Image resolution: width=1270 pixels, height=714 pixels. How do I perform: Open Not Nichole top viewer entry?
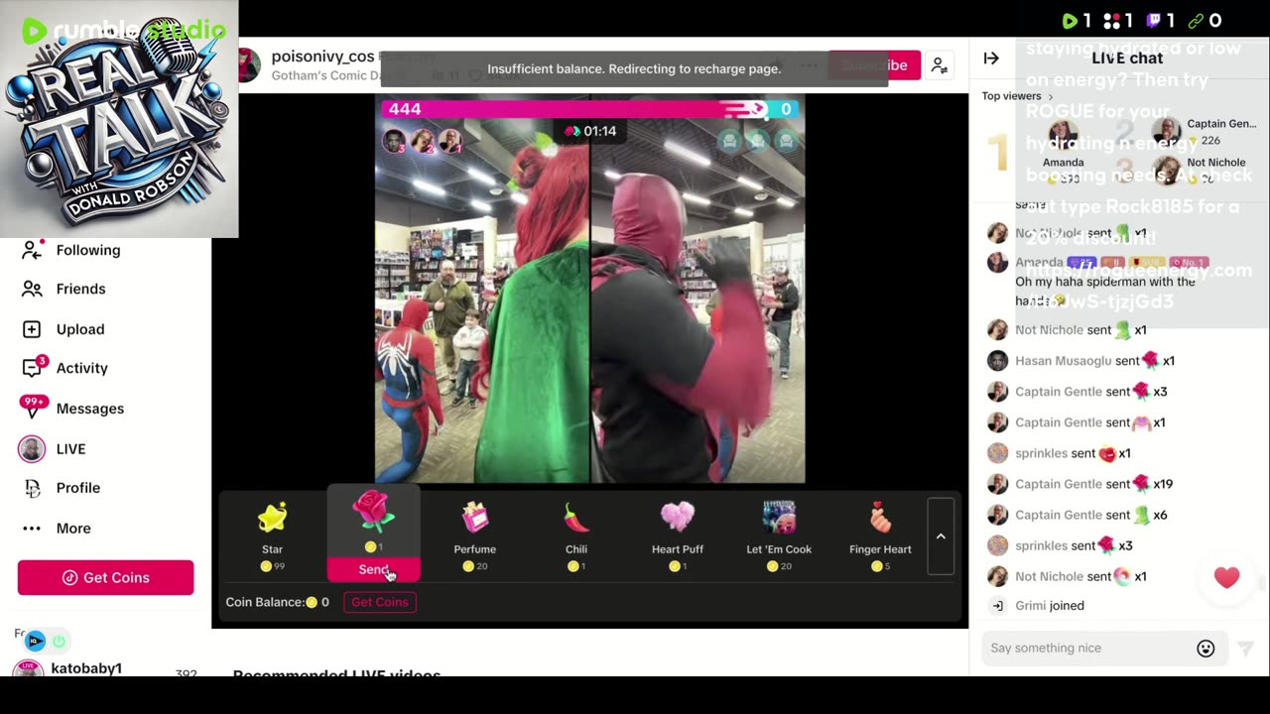(x=1199, y=170)
